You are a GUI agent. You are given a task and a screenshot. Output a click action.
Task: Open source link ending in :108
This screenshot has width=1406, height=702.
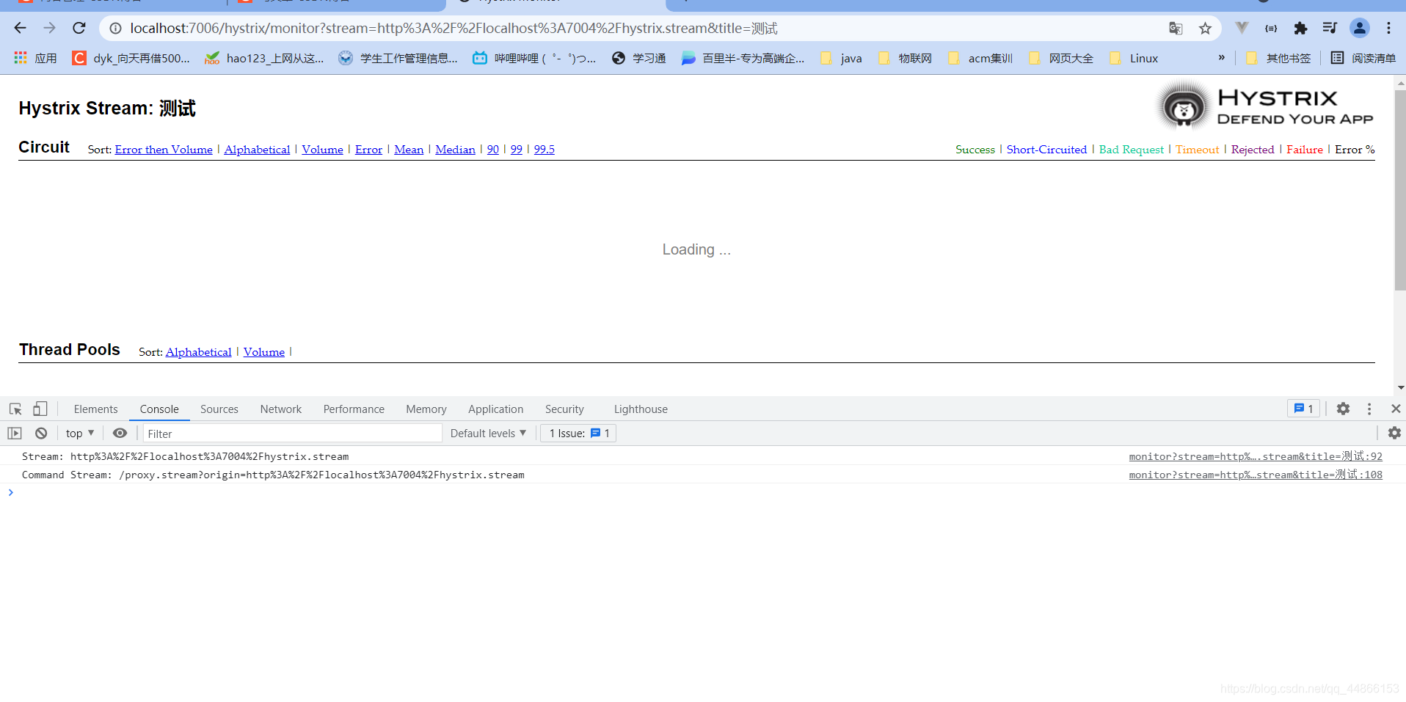pos(1256,475)
